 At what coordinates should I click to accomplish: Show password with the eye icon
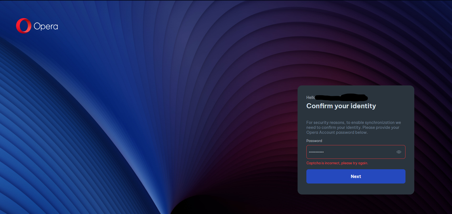point(399,152)
